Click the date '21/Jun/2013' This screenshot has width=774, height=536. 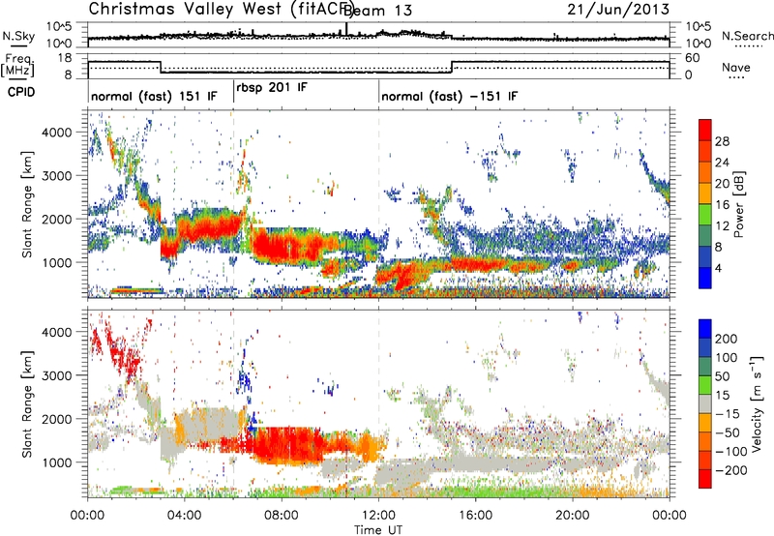point(618,10)
